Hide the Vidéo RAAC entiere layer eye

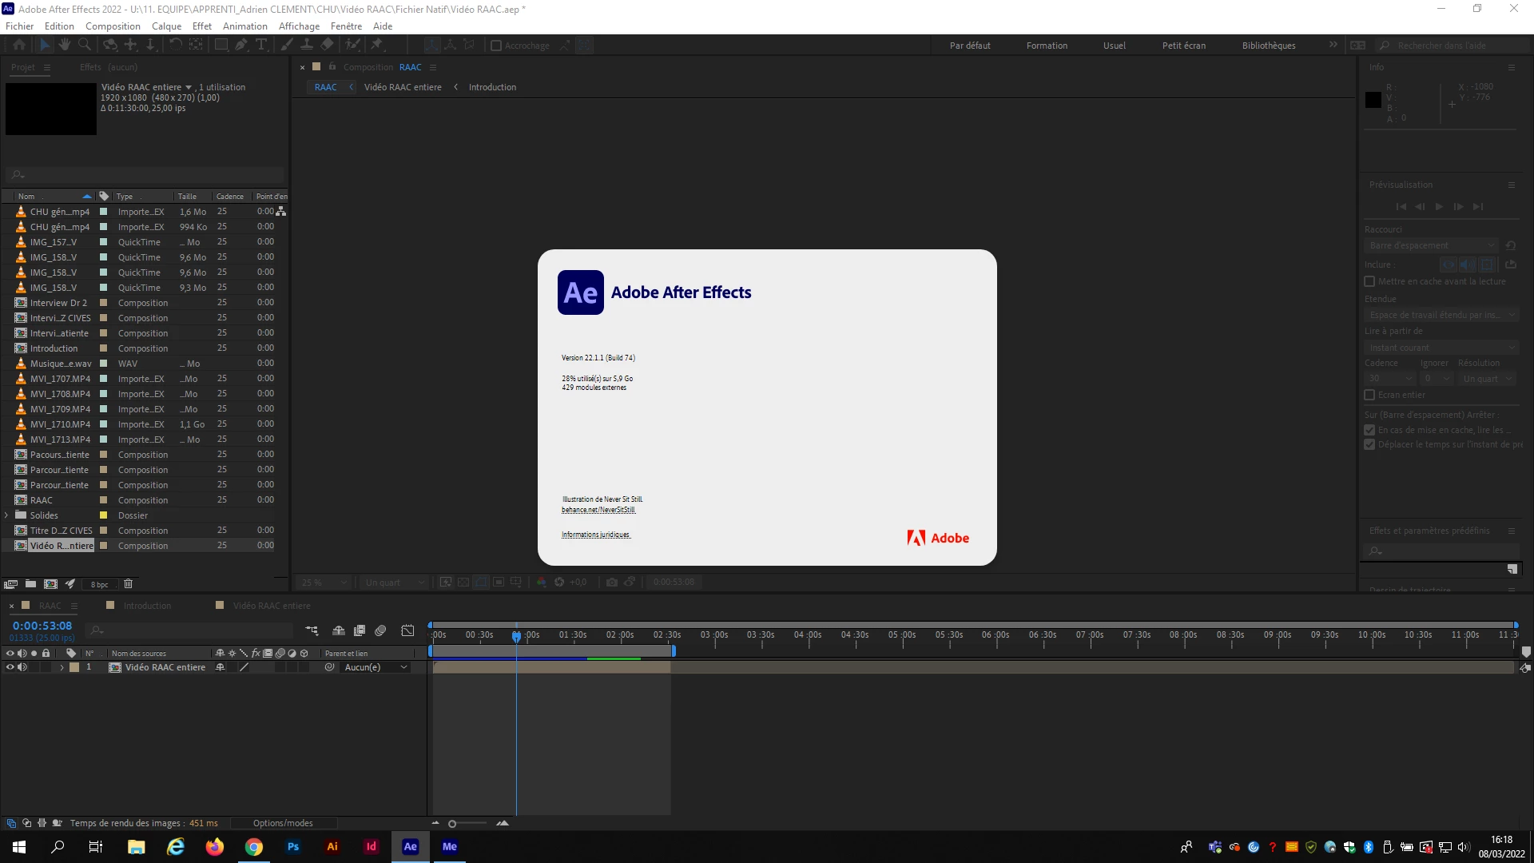tap(10, 667)
